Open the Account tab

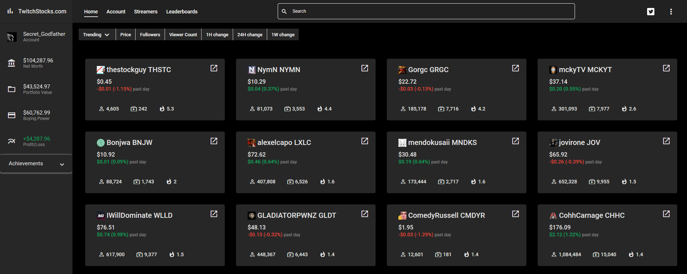[x=116, y=12]
